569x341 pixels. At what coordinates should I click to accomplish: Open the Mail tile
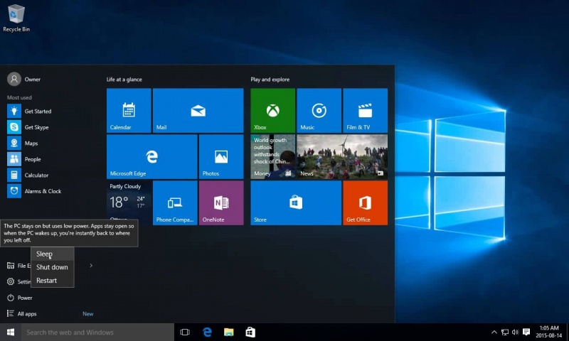click(x=198, y=111)
